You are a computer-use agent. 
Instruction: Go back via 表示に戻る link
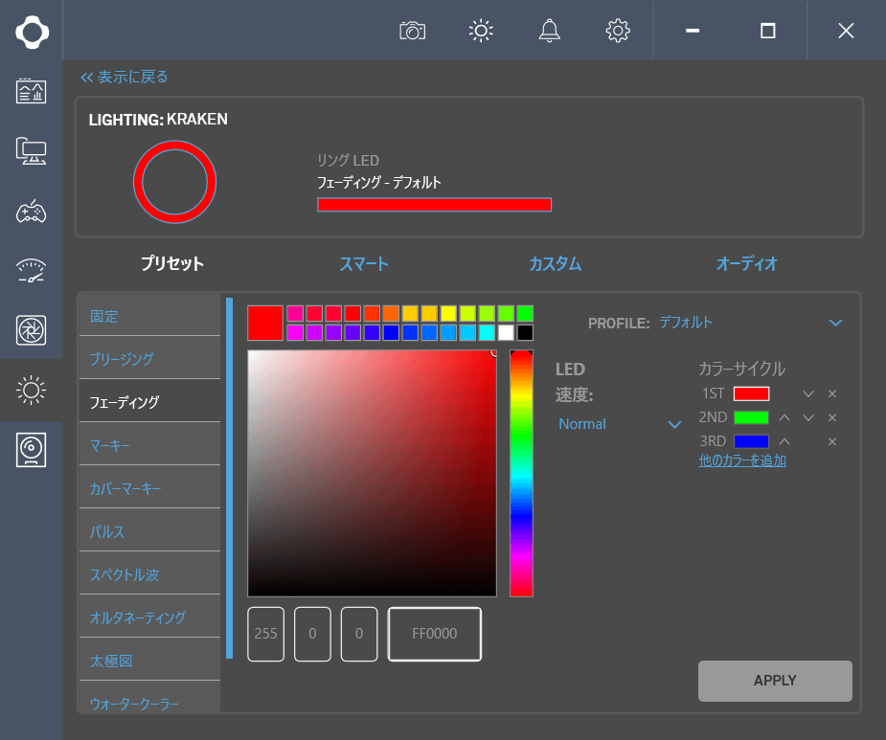125,77
